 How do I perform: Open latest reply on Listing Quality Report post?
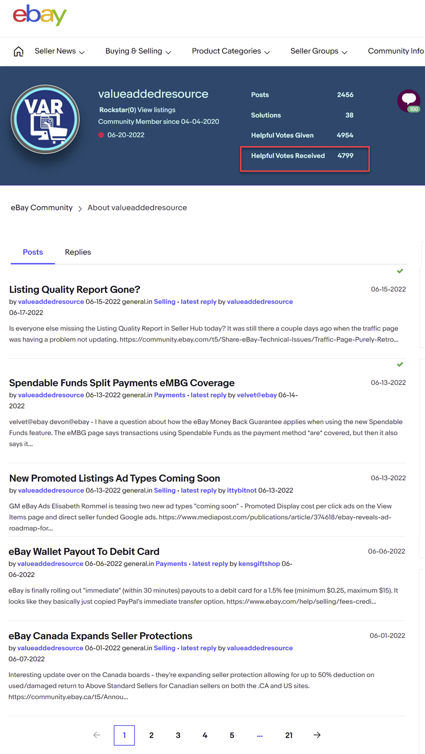pyautogui.click(x=198, y=302)
